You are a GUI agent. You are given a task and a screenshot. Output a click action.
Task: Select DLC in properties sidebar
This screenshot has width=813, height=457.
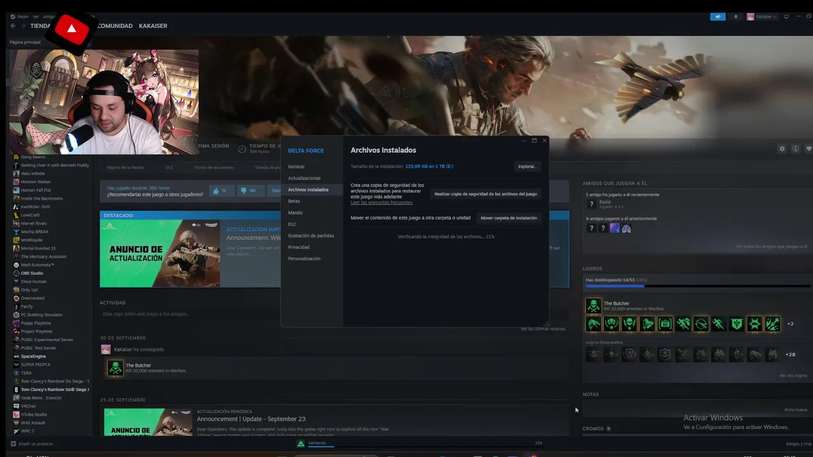(292, 224)
